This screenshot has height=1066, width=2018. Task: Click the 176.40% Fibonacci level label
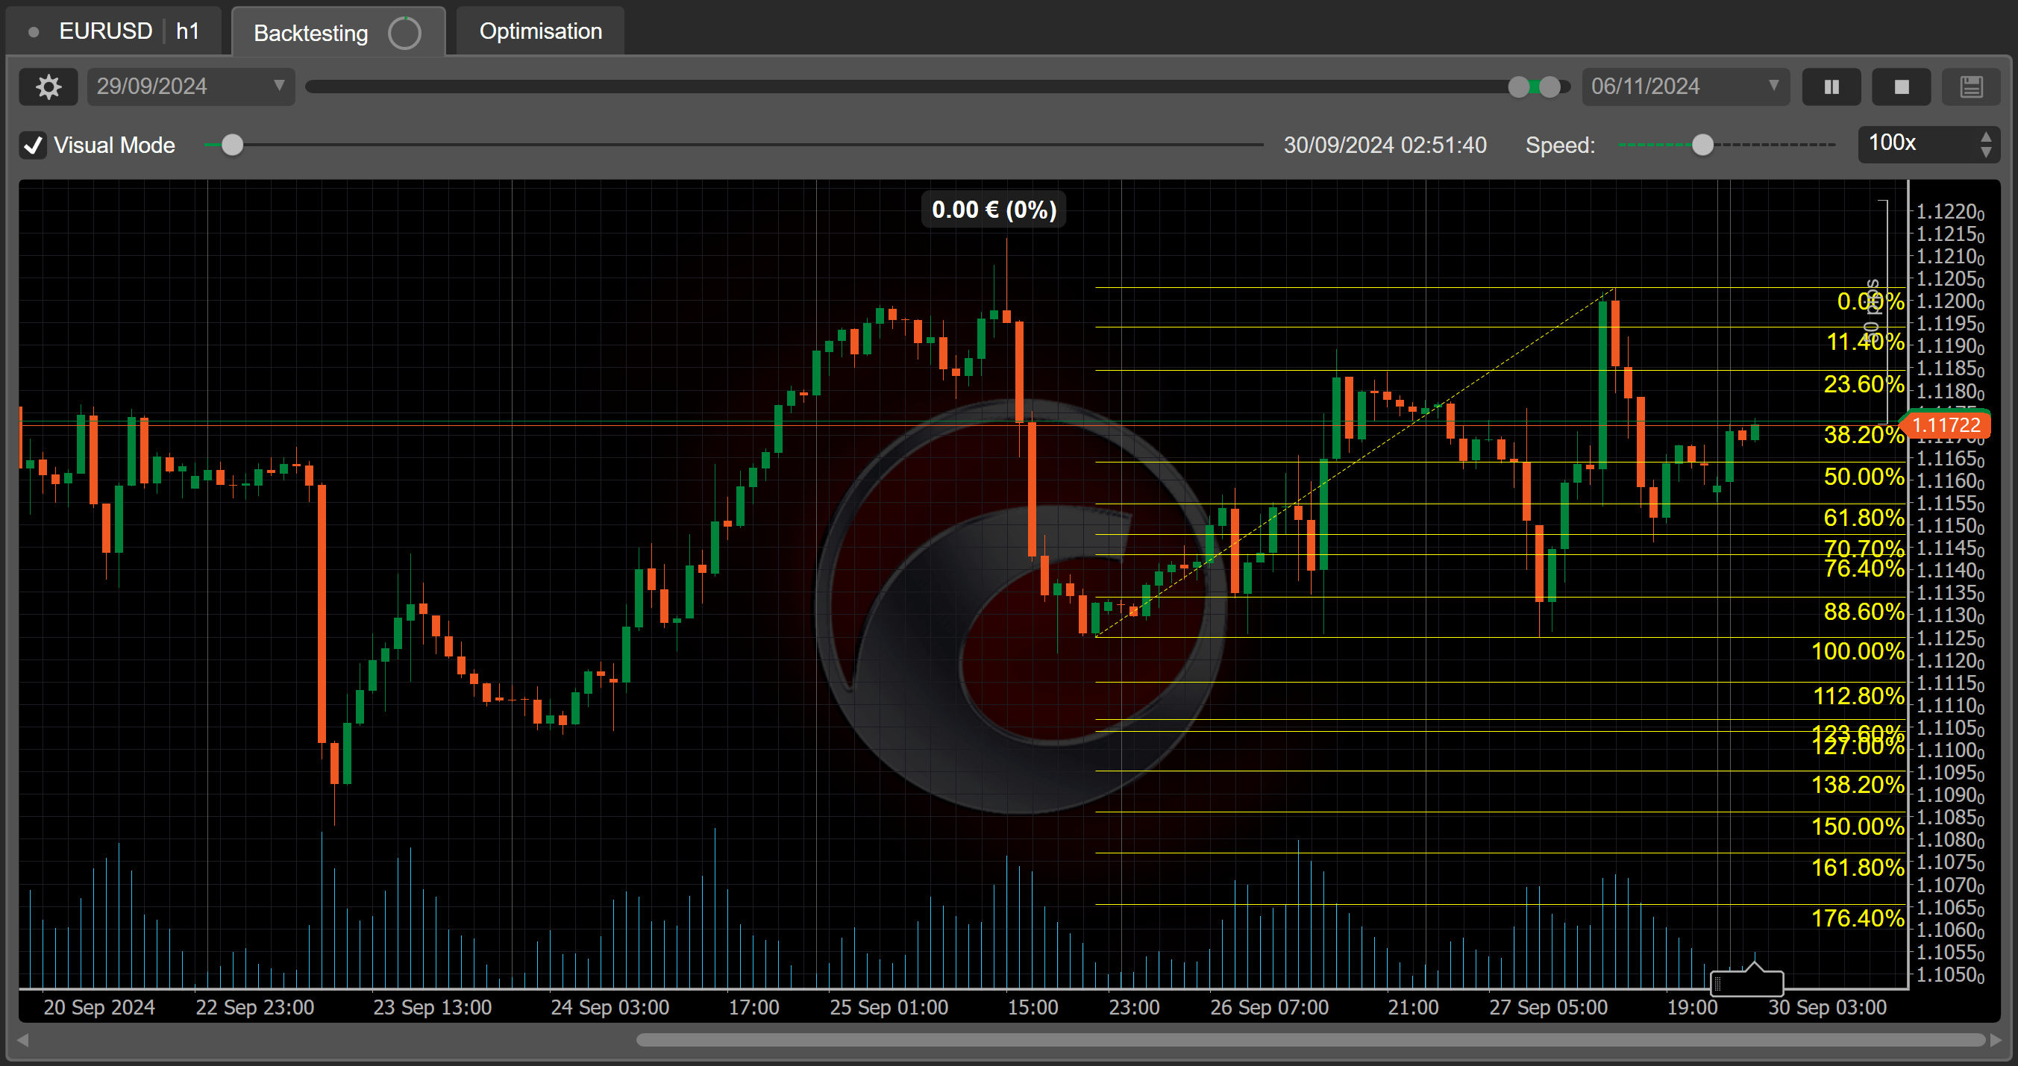[1858, 918]
